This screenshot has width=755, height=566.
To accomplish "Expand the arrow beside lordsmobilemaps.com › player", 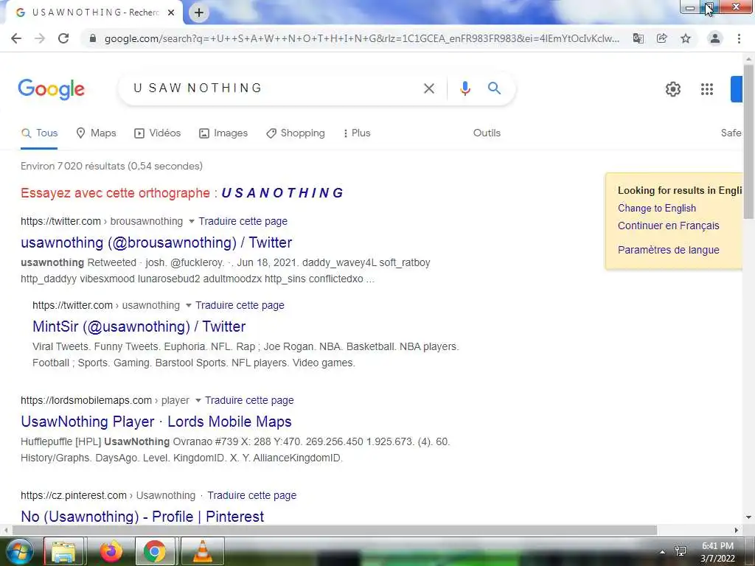I will (198, 400).
